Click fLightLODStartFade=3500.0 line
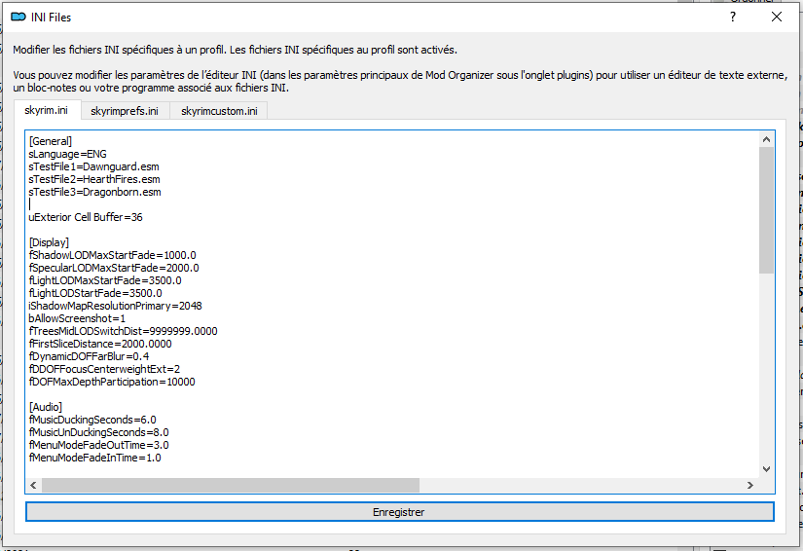Screen dimensions: 803x551 point(95,293)
